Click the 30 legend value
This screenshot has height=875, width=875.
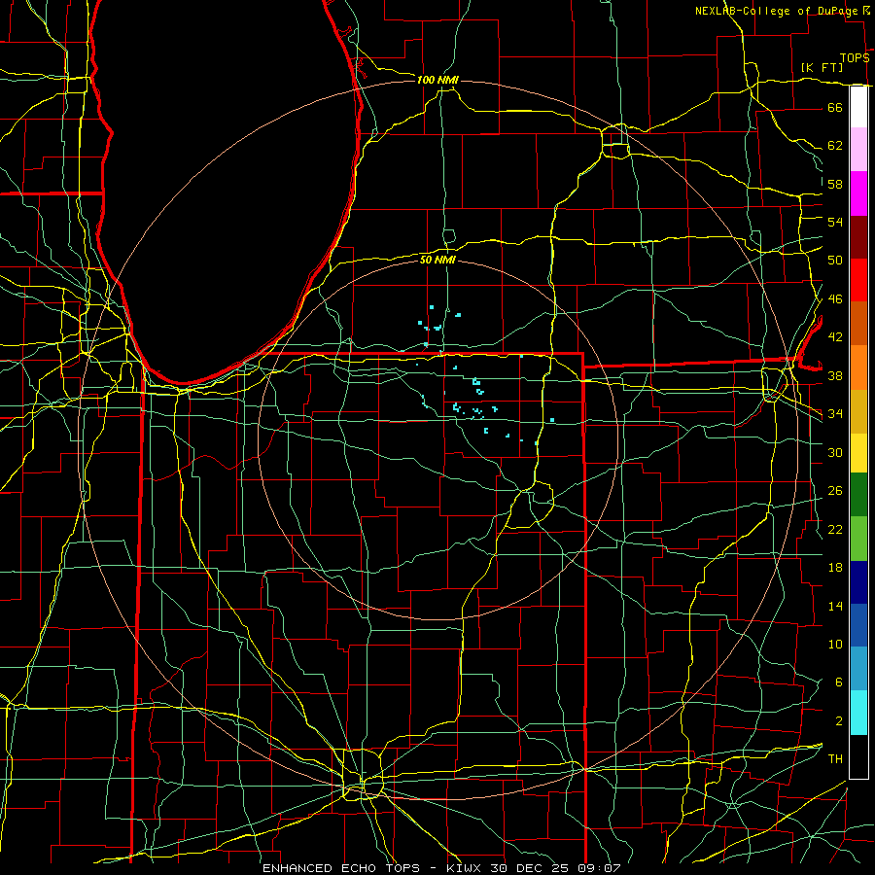[835, 452]
